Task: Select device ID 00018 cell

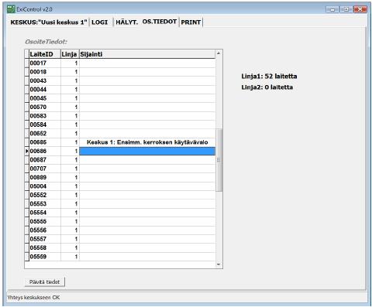Action: [x=45, y=72]
